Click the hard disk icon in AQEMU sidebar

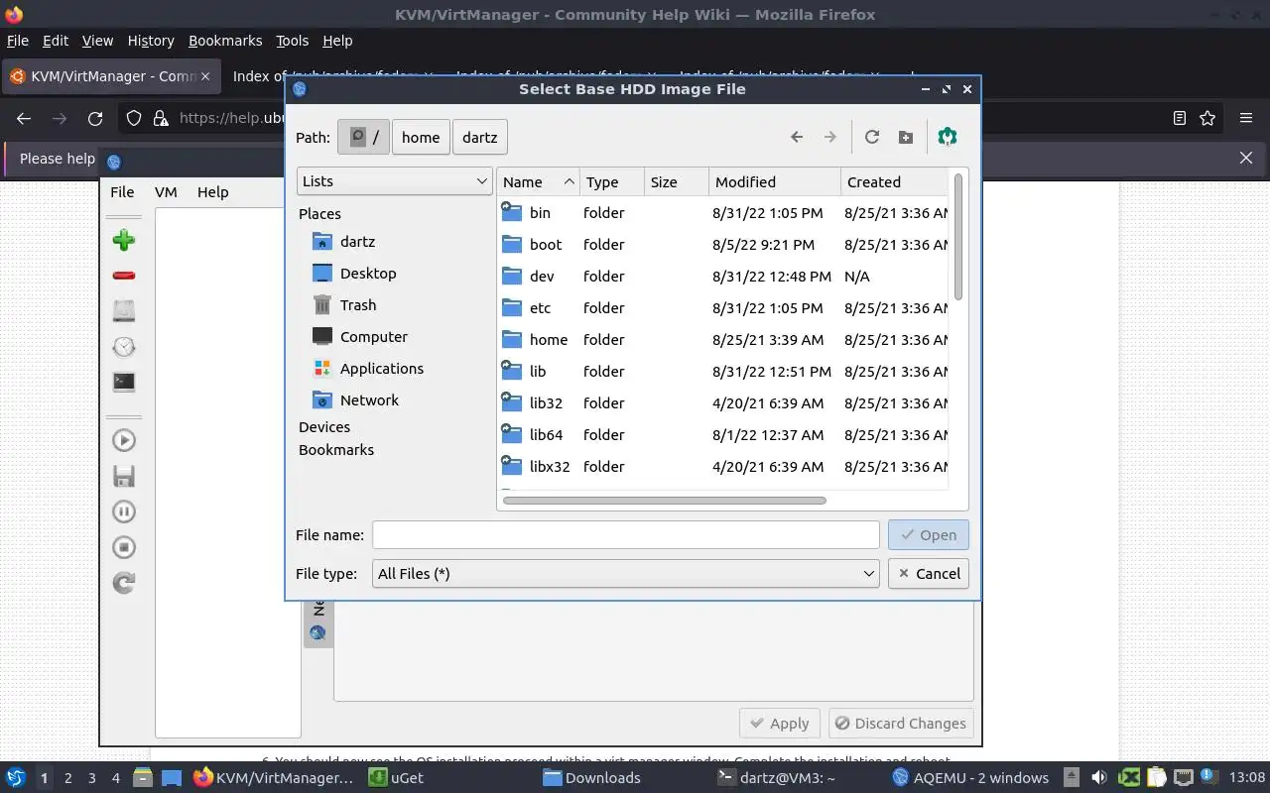click(124, 310)
